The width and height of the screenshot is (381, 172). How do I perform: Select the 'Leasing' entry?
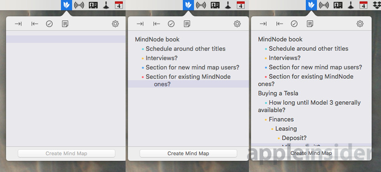coord(286,129)
